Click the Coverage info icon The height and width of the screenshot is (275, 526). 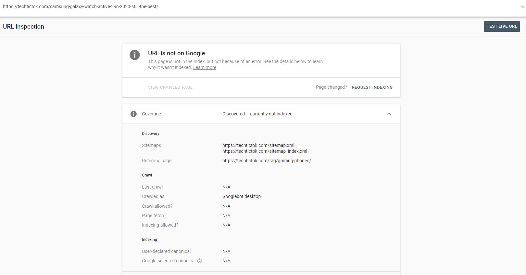(x=133, y=114)
